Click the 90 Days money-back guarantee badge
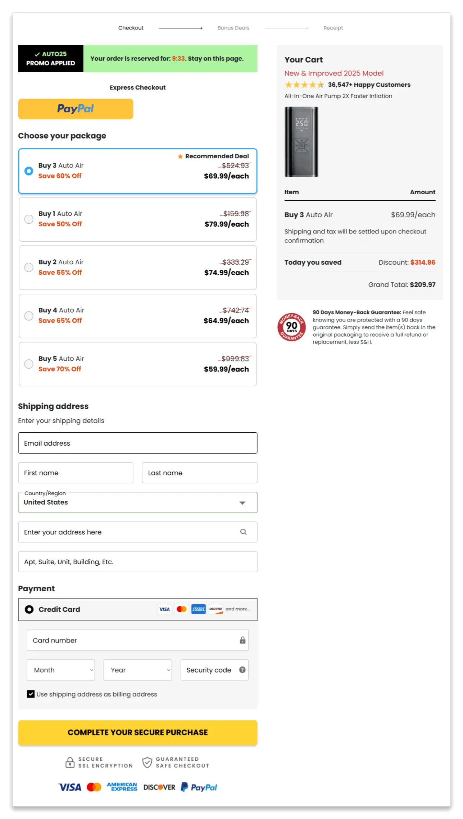 click(291, 327)
